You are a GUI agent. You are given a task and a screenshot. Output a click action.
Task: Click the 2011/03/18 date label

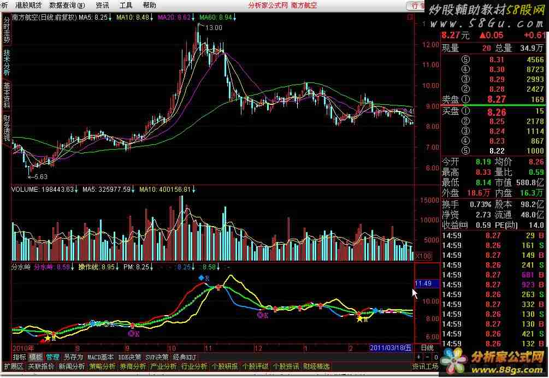coord(391,347)
